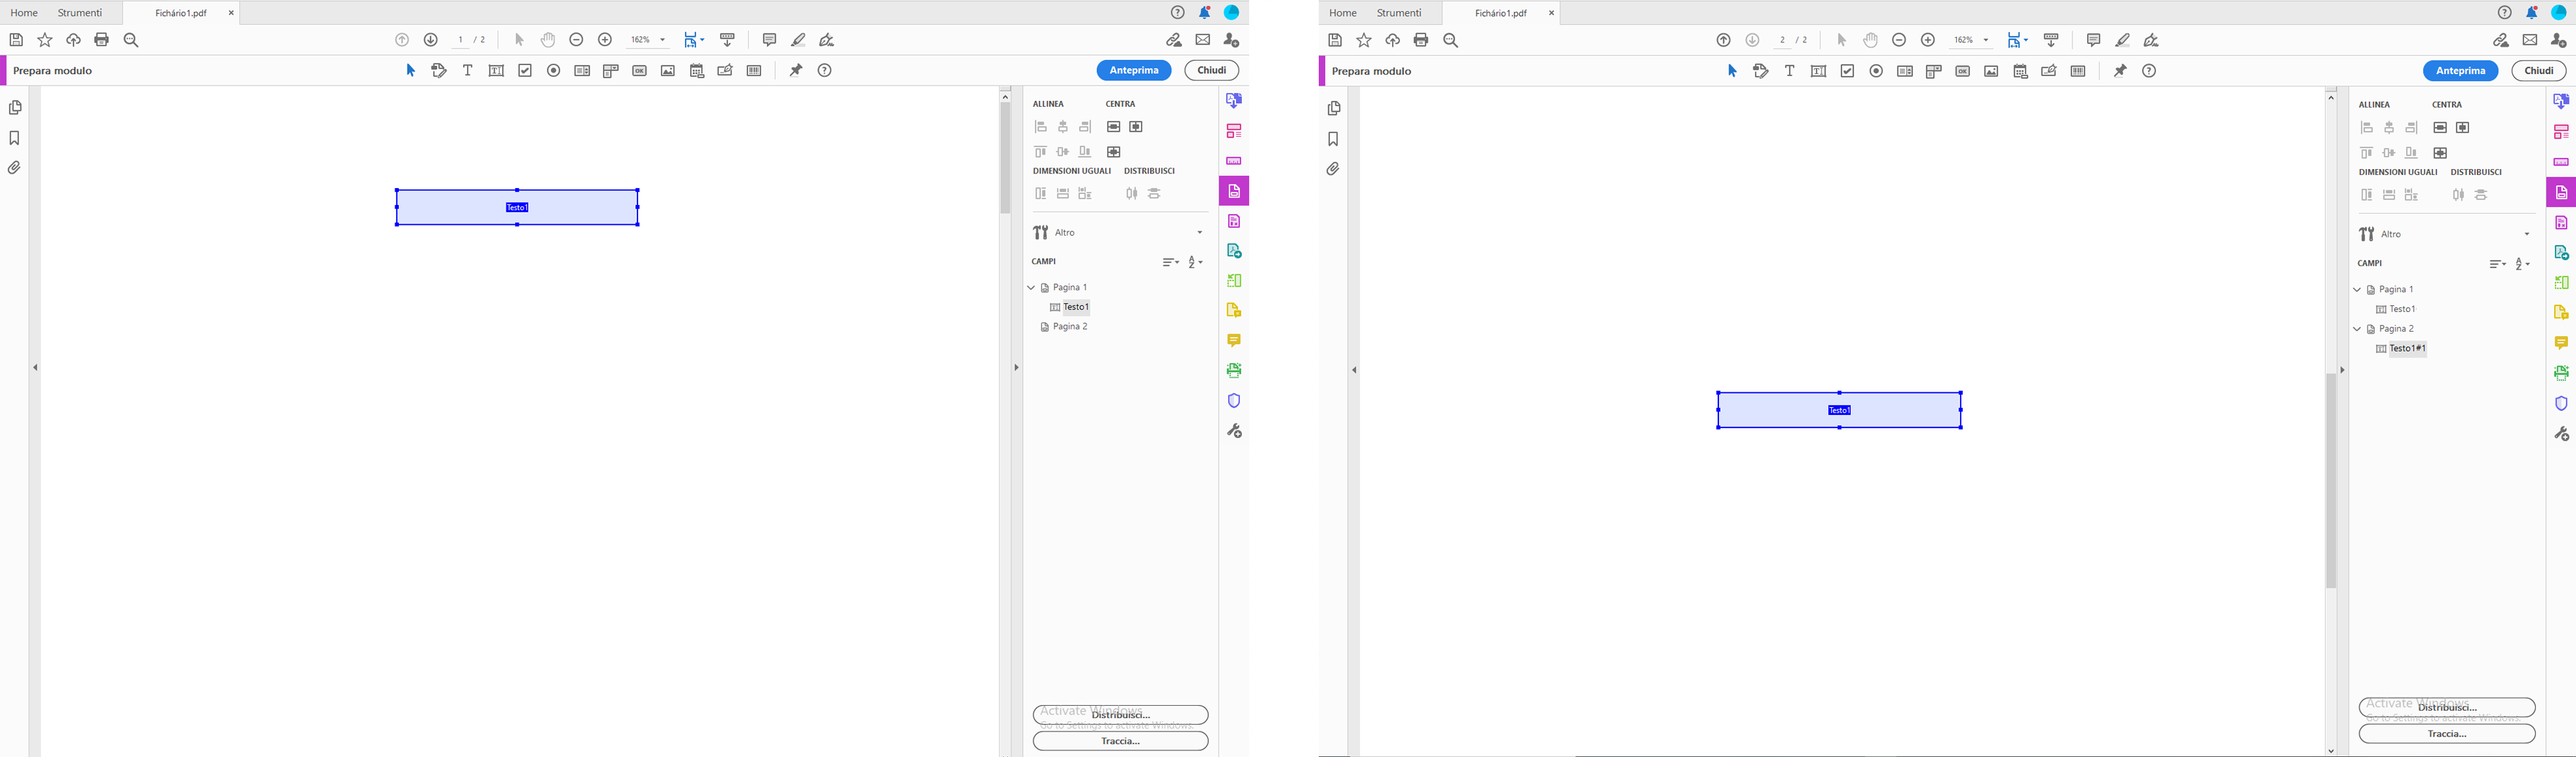Open page thumbnails panel in left window sidebar

[x=15, y=108]
